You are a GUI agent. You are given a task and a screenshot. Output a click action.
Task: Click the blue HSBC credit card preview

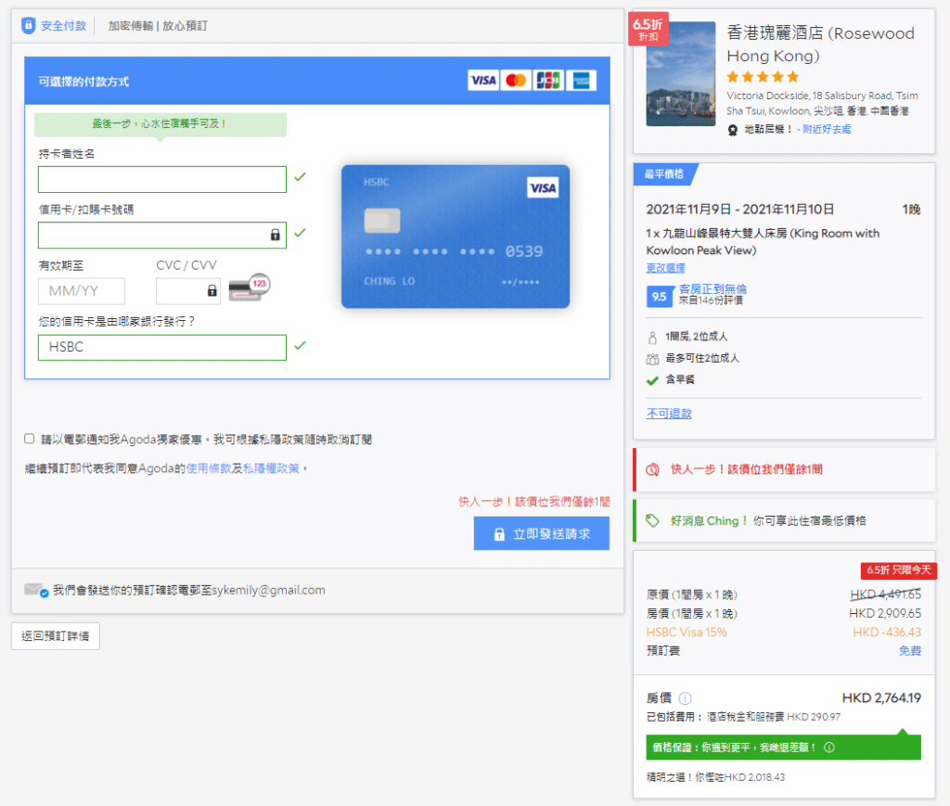click(x=456, y=237)
